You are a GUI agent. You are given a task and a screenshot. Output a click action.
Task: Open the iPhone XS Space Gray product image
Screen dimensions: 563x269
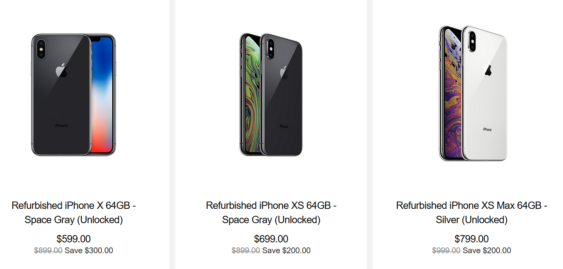pyautogui.click(x=271, y=95)
